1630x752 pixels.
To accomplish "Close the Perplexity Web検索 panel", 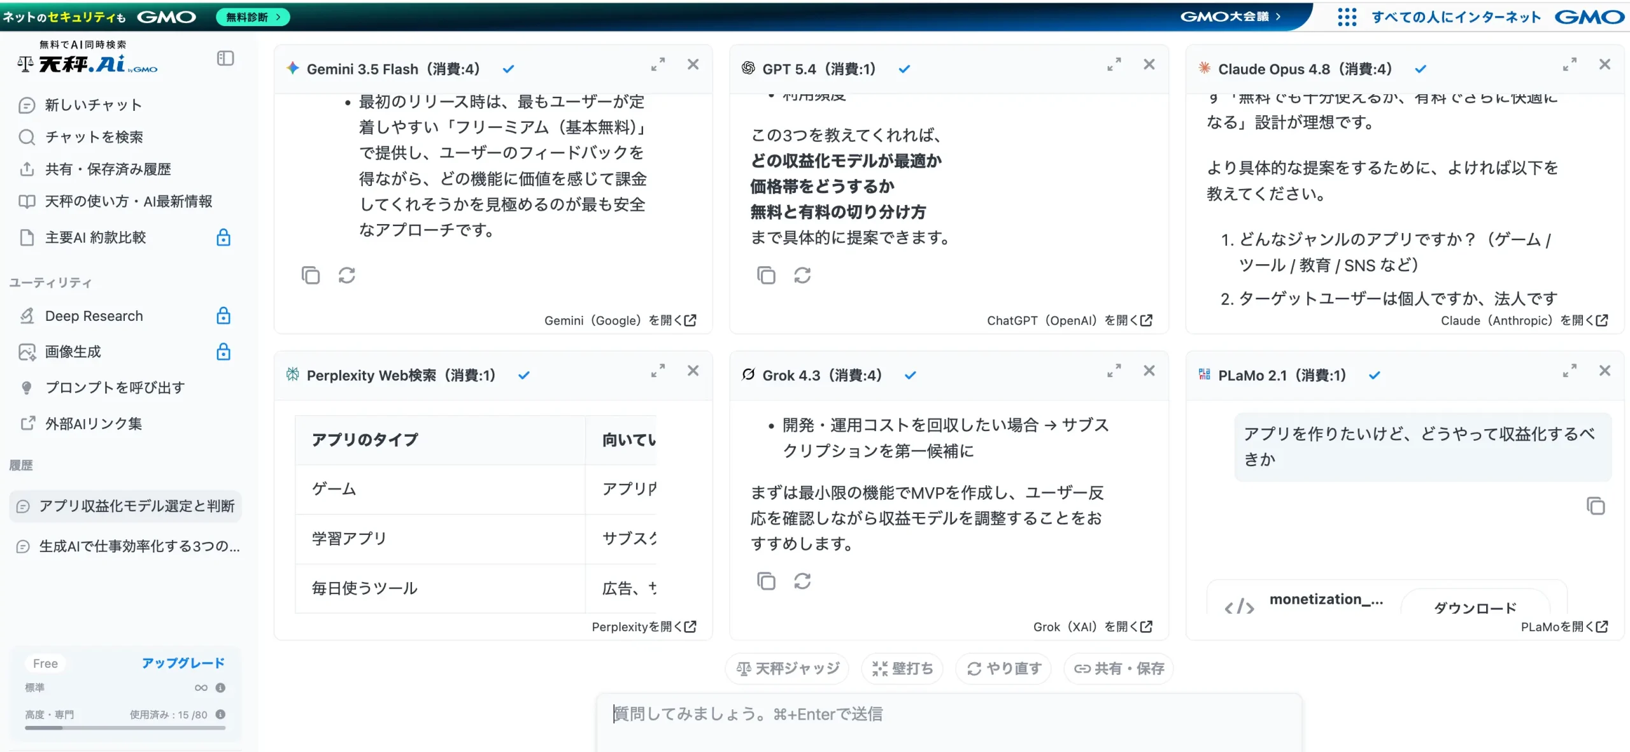I will 693,371.
